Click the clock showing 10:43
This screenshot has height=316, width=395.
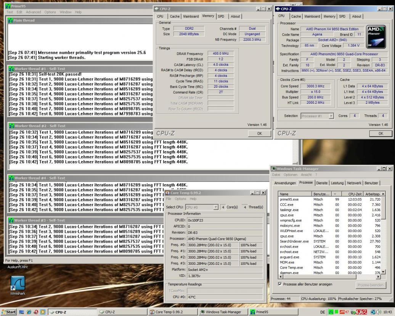(x=387, y=312)
